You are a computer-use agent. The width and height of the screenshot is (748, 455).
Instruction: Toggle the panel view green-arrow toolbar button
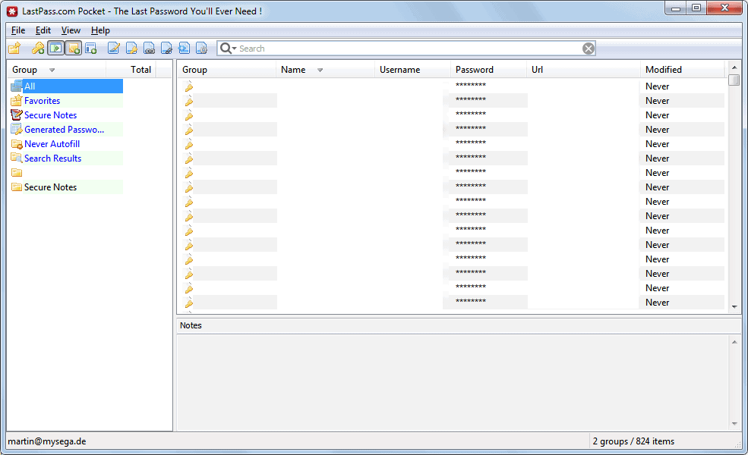click(55, 48)
